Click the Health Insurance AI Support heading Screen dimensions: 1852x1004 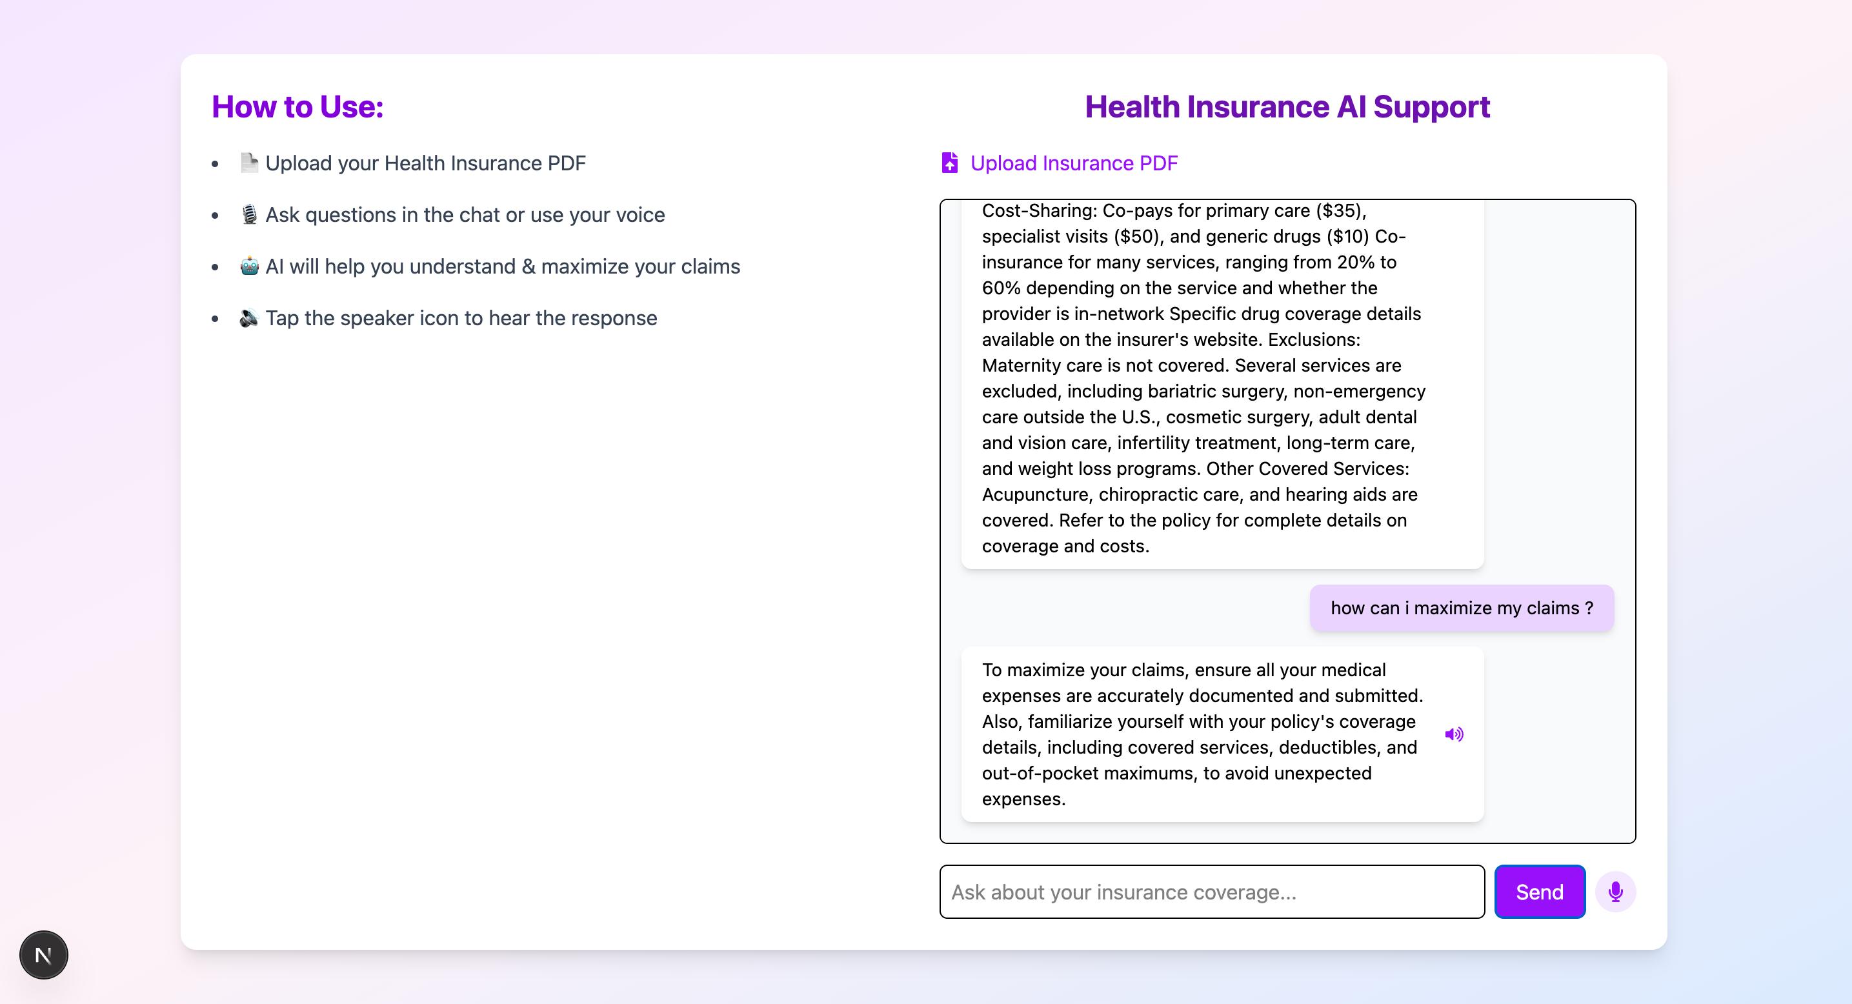click(x=1287, y=107)
